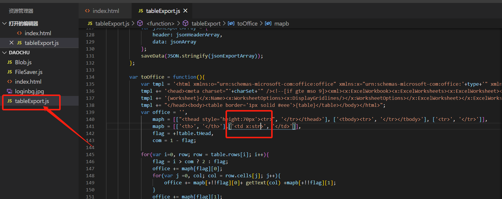Click the 'com = 1 - flag;' line
This screenshot has width=502, height=199.
click(x=174, y=140)
